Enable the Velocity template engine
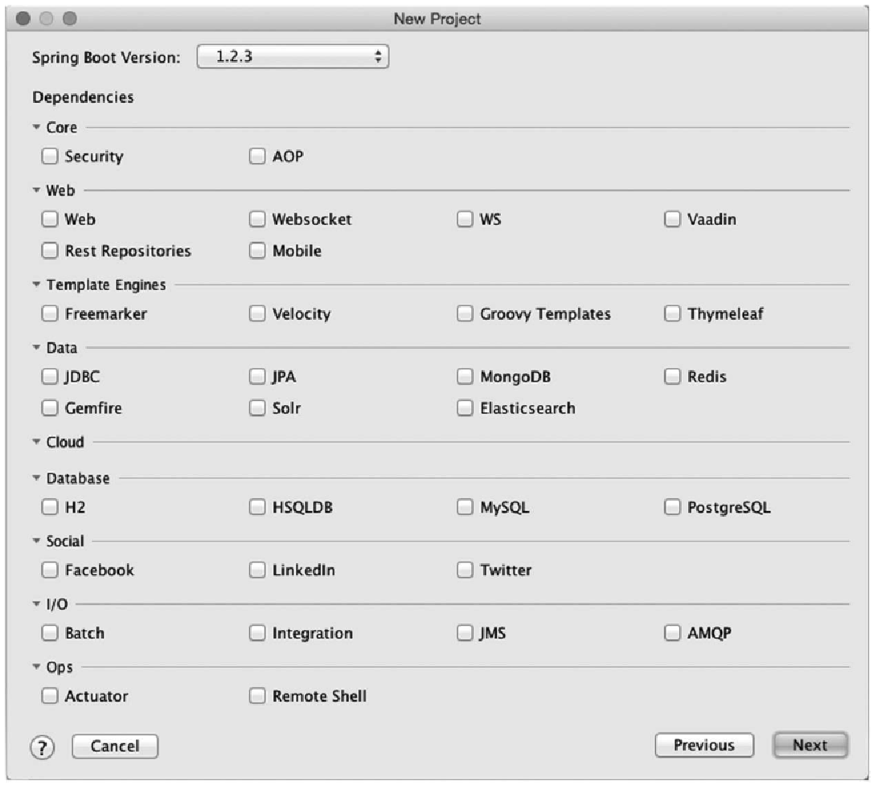The width and height of the screenshot is (874, 785). [x=257, y=313]
